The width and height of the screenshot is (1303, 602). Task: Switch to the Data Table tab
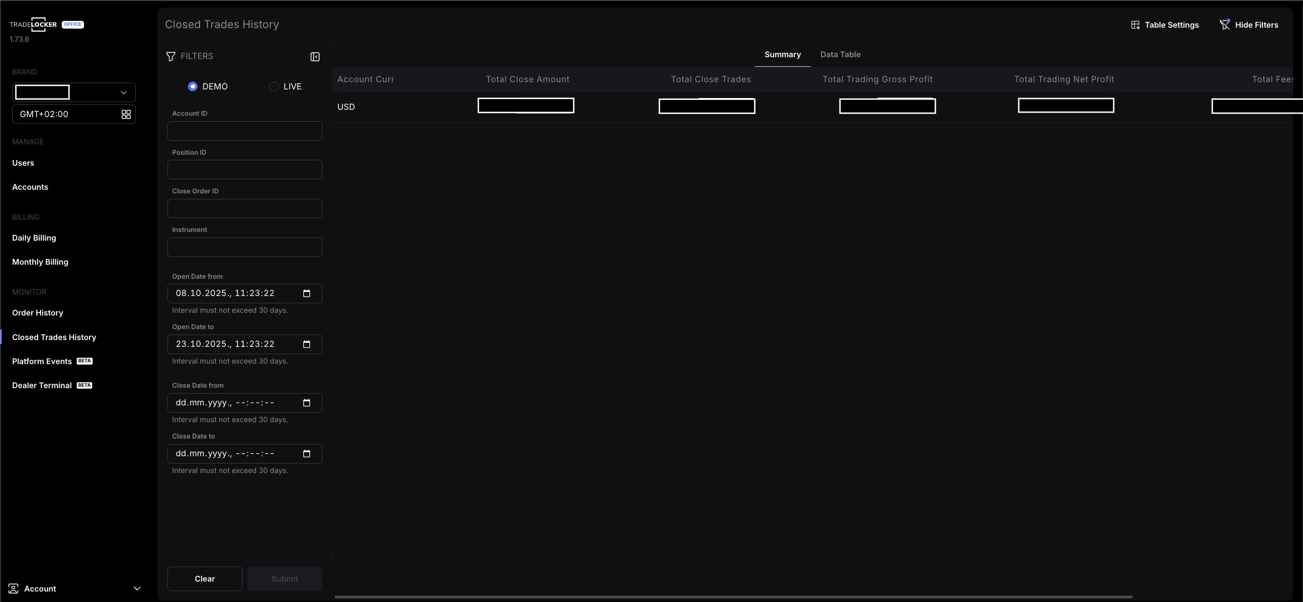pyautogui.click(x=839, y=54)
